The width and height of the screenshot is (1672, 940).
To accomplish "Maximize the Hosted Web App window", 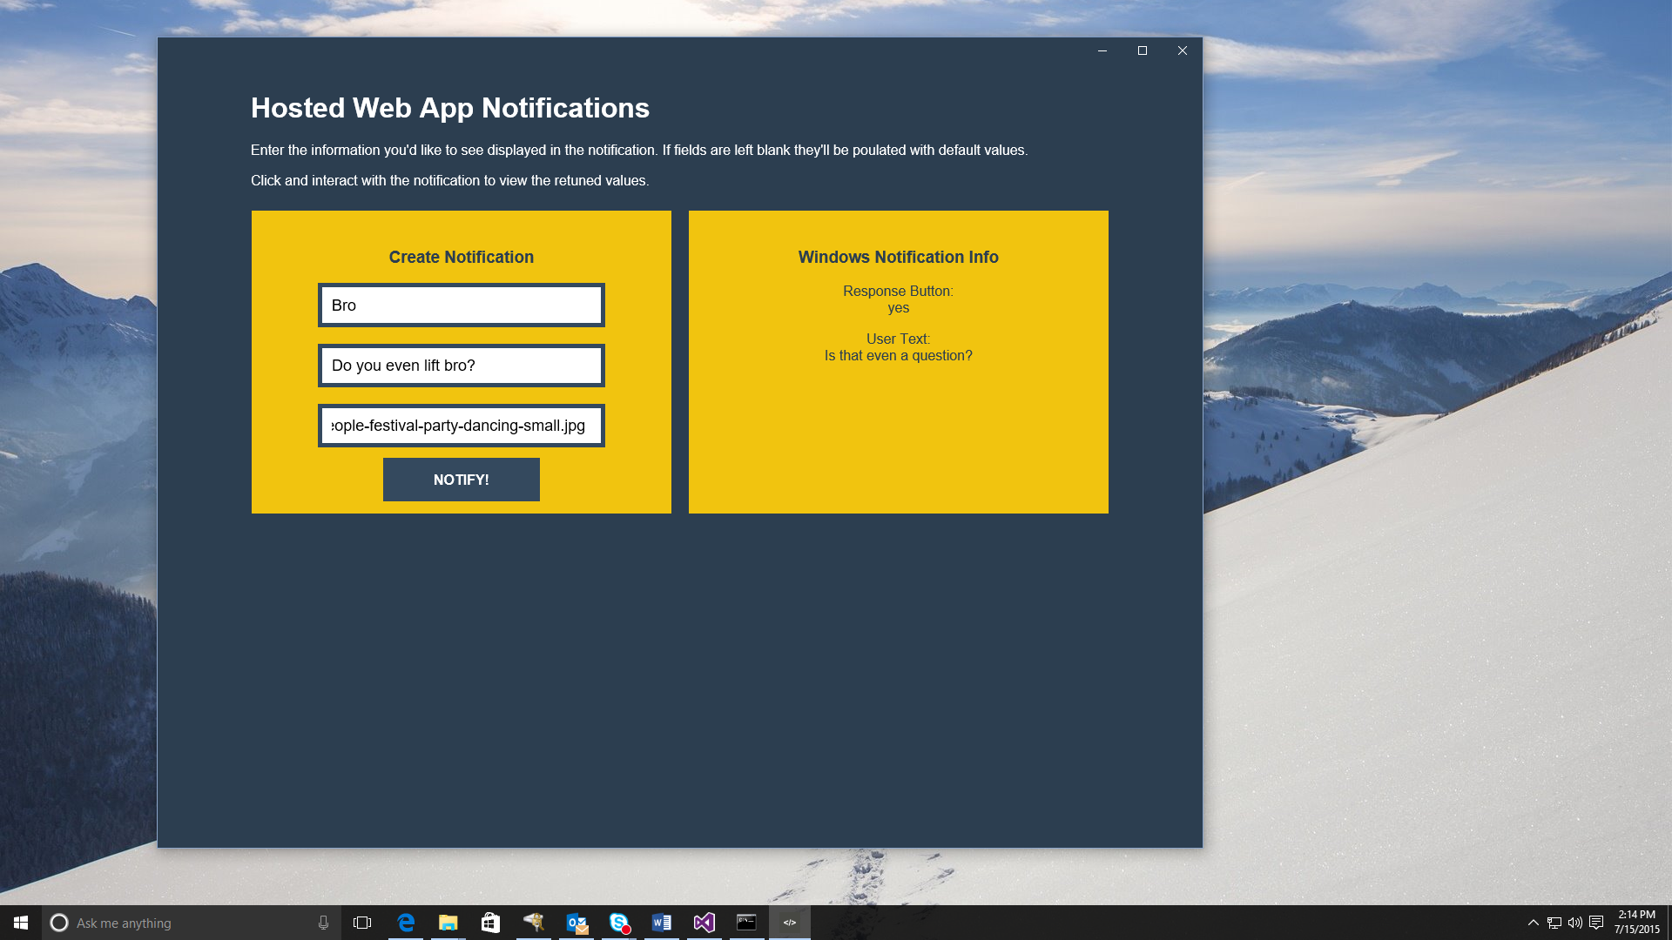I will coord(1143,50).
